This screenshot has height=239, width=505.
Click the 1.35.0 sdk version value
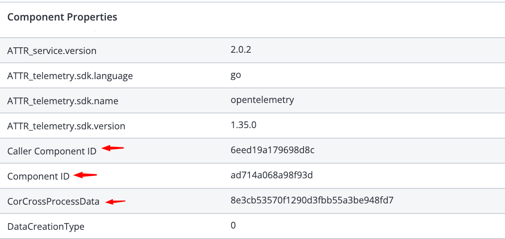point(243,125)
